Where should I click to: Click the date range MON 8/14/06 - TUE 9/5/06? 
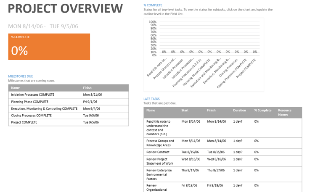[43, 26]
